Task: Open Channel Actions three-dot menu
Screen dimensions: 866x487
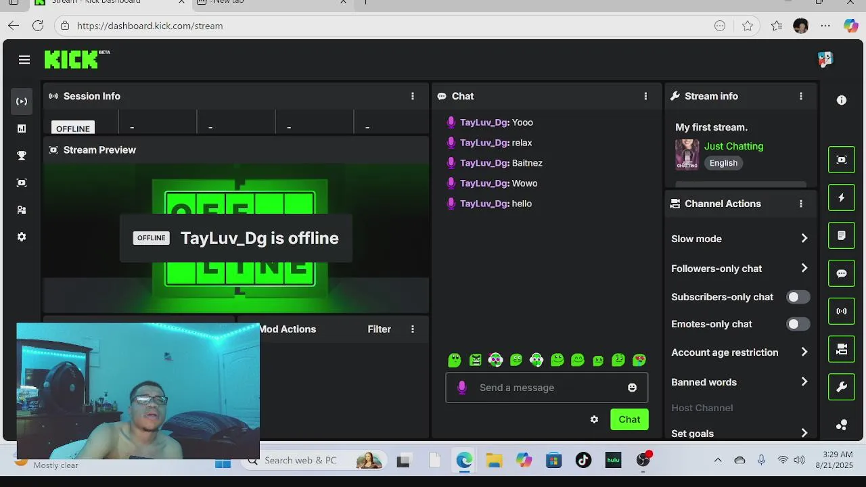Action: point(801,204)
